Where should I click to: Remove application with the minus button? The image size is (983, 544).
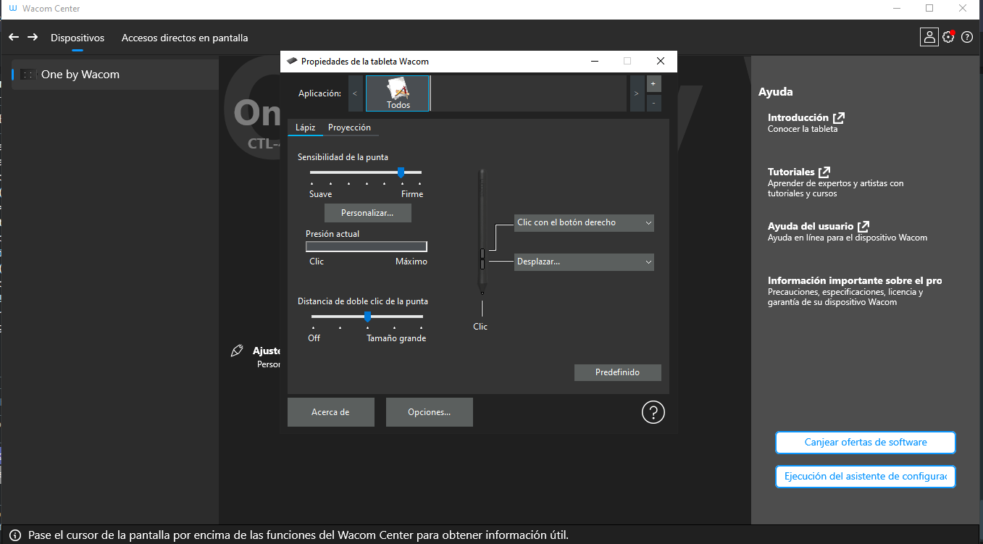(653, 103)
